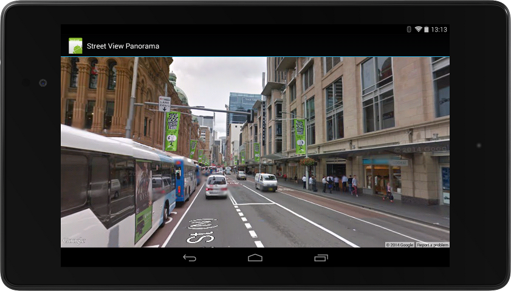Click the blue bus in the bus lane
This screenshot has height=291, width=511.
point(185,178)
